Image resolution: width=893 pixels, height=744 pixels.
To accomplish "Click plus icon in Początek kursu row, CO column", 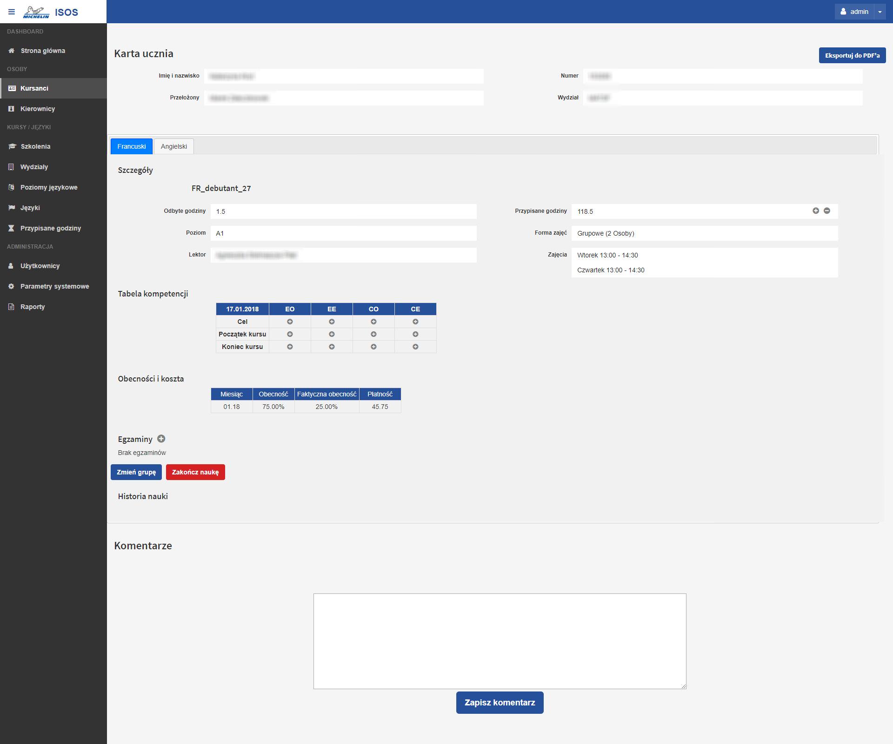I will pyautogui.click(x=373, y=334).
